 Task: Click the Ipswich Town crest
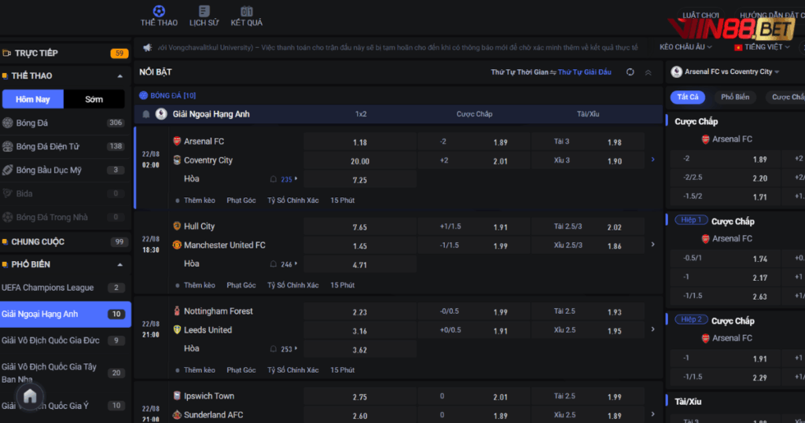coord(177,395)
